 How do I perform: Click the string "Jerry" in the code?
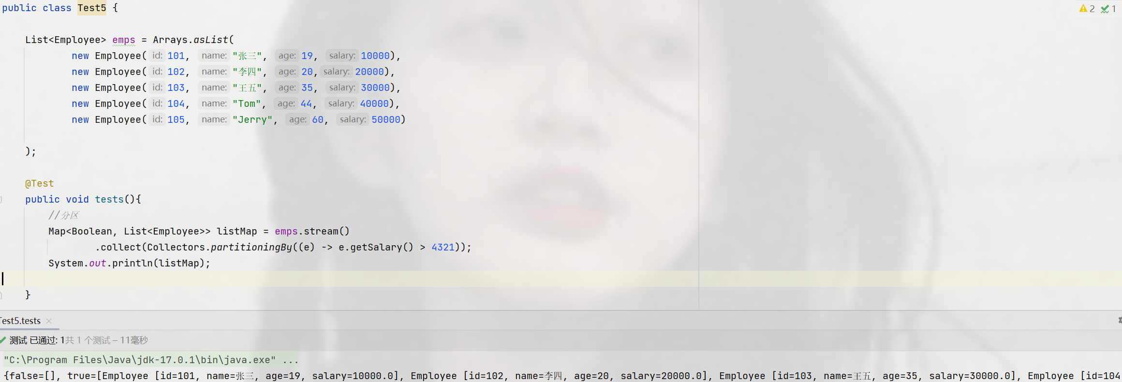click(x=252, y=119)
